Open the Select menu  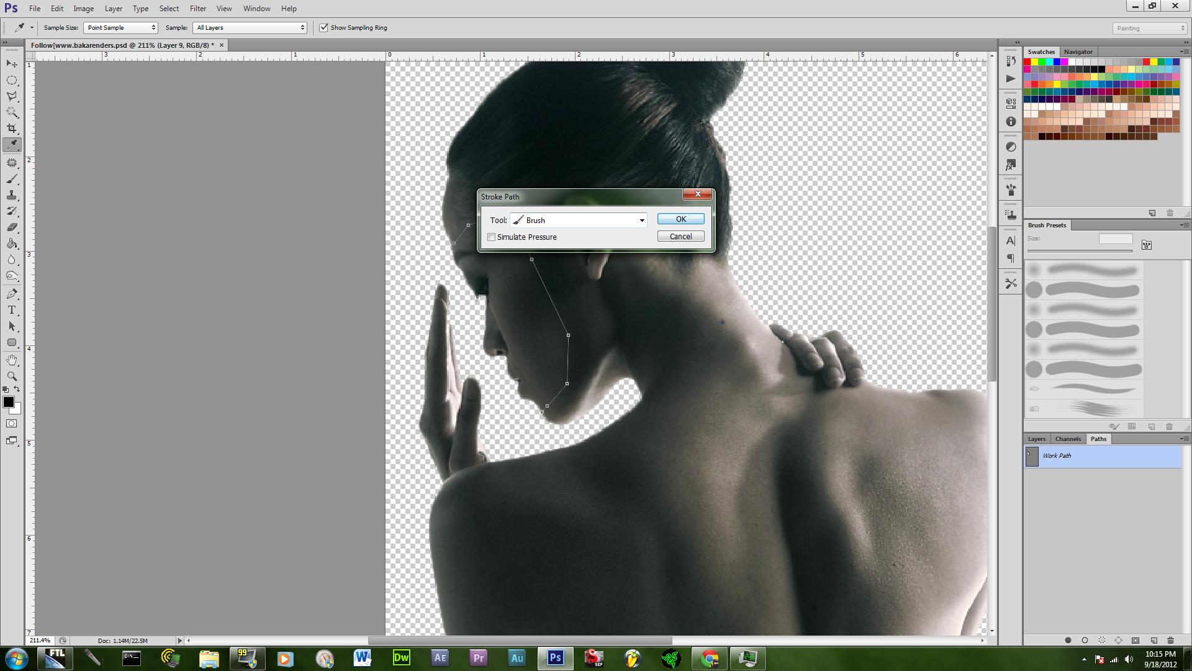click(x=169, y=9)
